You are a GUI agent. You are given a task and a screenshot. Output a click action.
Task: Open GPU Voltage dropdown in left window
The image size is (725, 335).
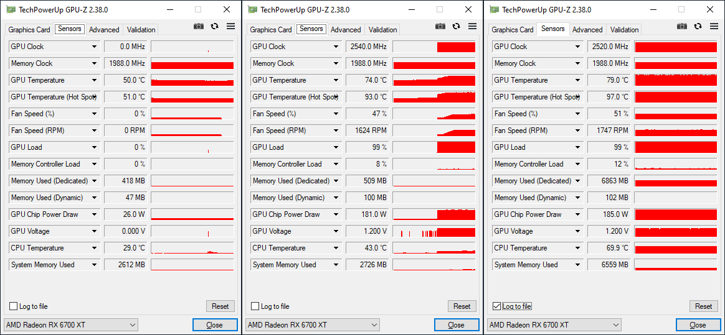(x=94, y=231)
